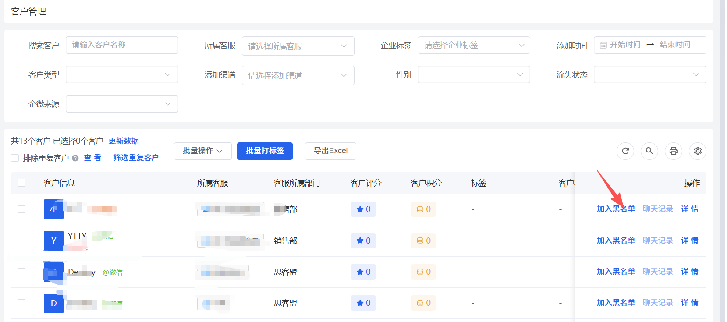Click 加入黑名单 in the D avatar row

point(616,303)
